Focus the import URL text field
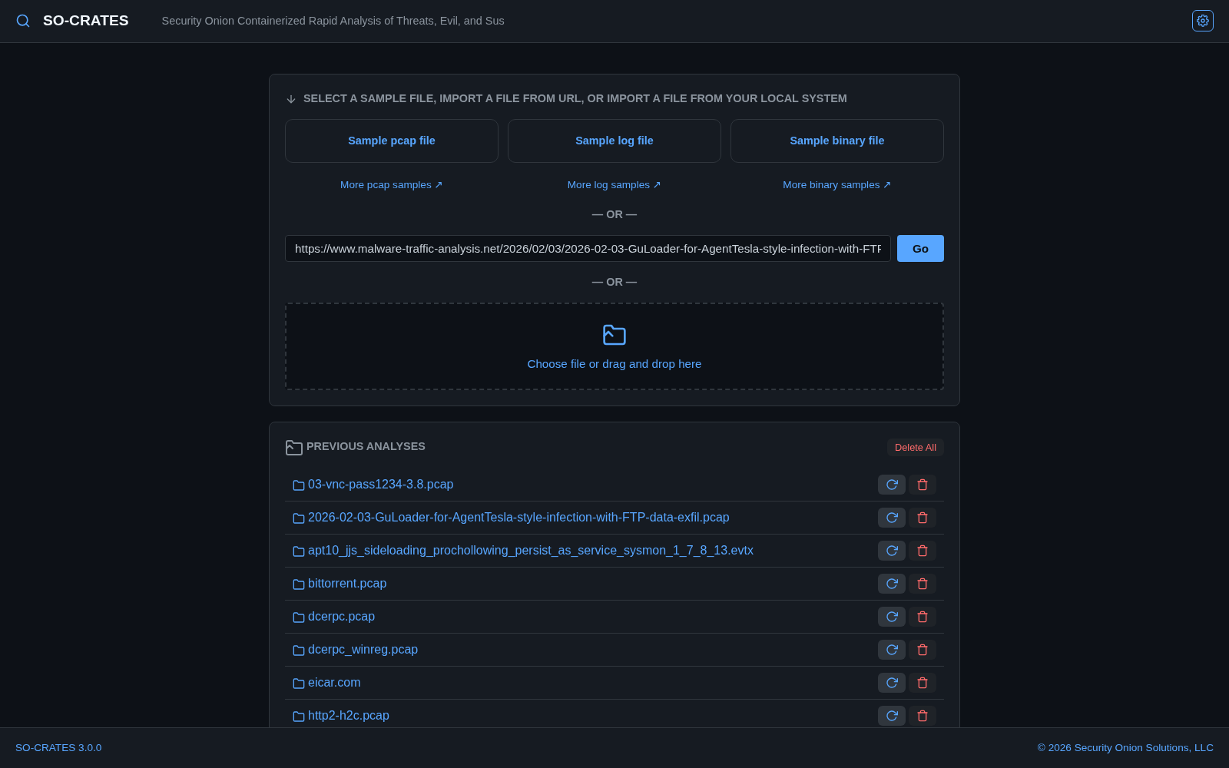Image resolution: width=1229 pixels, height=768 pixels. point(588,249)
